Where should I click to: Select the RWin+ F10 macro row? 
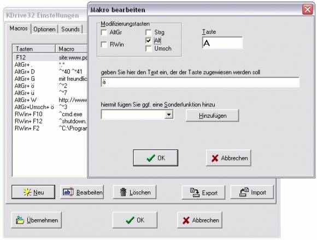tap(50, 114)
